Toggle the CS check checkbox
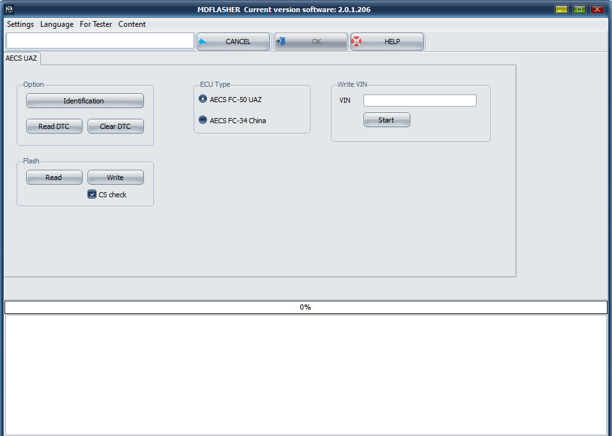This screenshot has width=612, height=436. (92, 195)
